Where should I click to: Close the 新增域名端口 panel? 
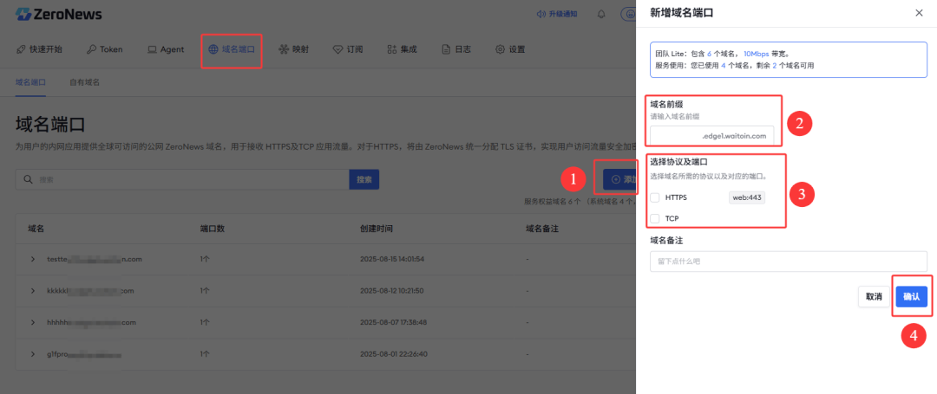click(919, 12)
